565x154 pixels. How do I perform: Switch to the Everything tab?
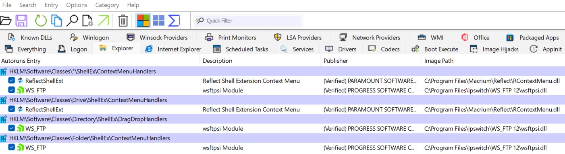pos(25,49)
